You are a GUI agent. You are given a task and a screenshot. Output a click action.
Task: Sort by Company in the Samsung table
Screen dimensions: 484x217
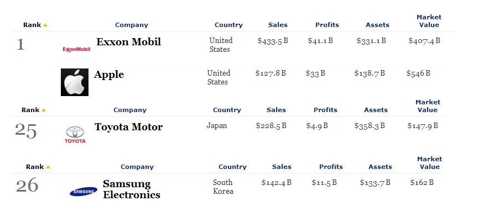[137, 167]
